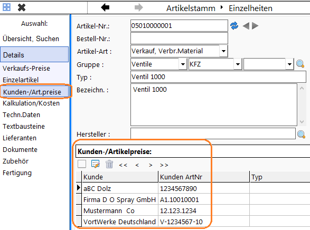
Task: Open the Artikel-Art dropdown
Action: tap(223, 51)
